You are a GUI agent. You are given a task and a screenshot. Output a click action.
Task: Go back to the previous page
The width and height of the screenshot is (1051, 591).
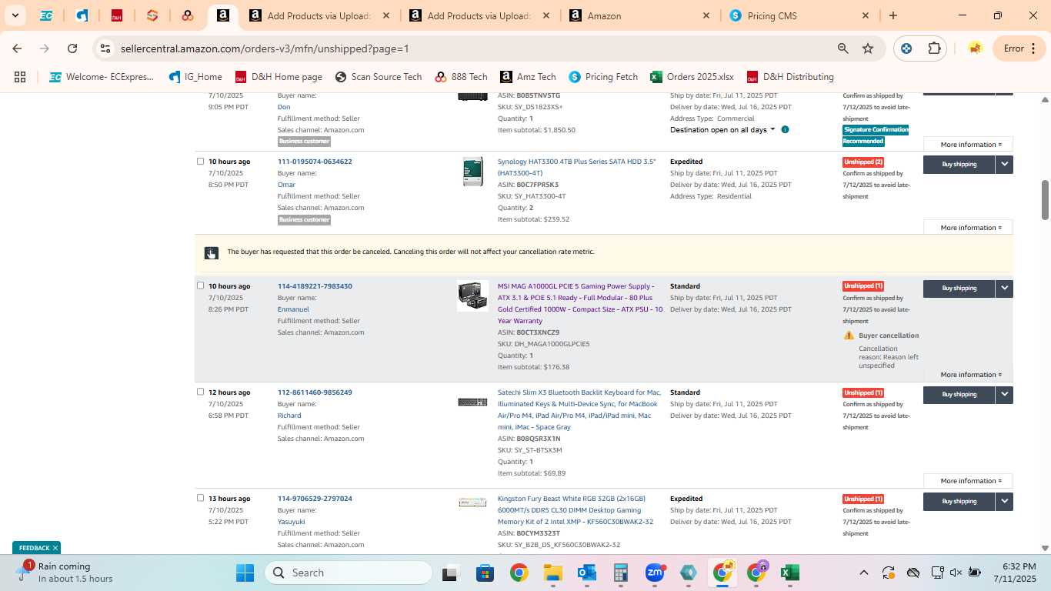(x=17, y=48)
